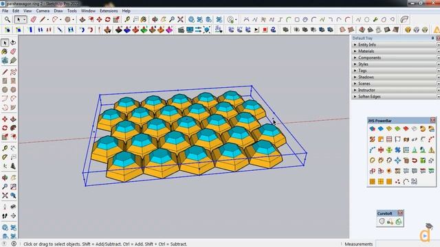This screenshot has height=247, width=440.
Task: Select the Move tool in left toolbar
Action: click(5, 119)
